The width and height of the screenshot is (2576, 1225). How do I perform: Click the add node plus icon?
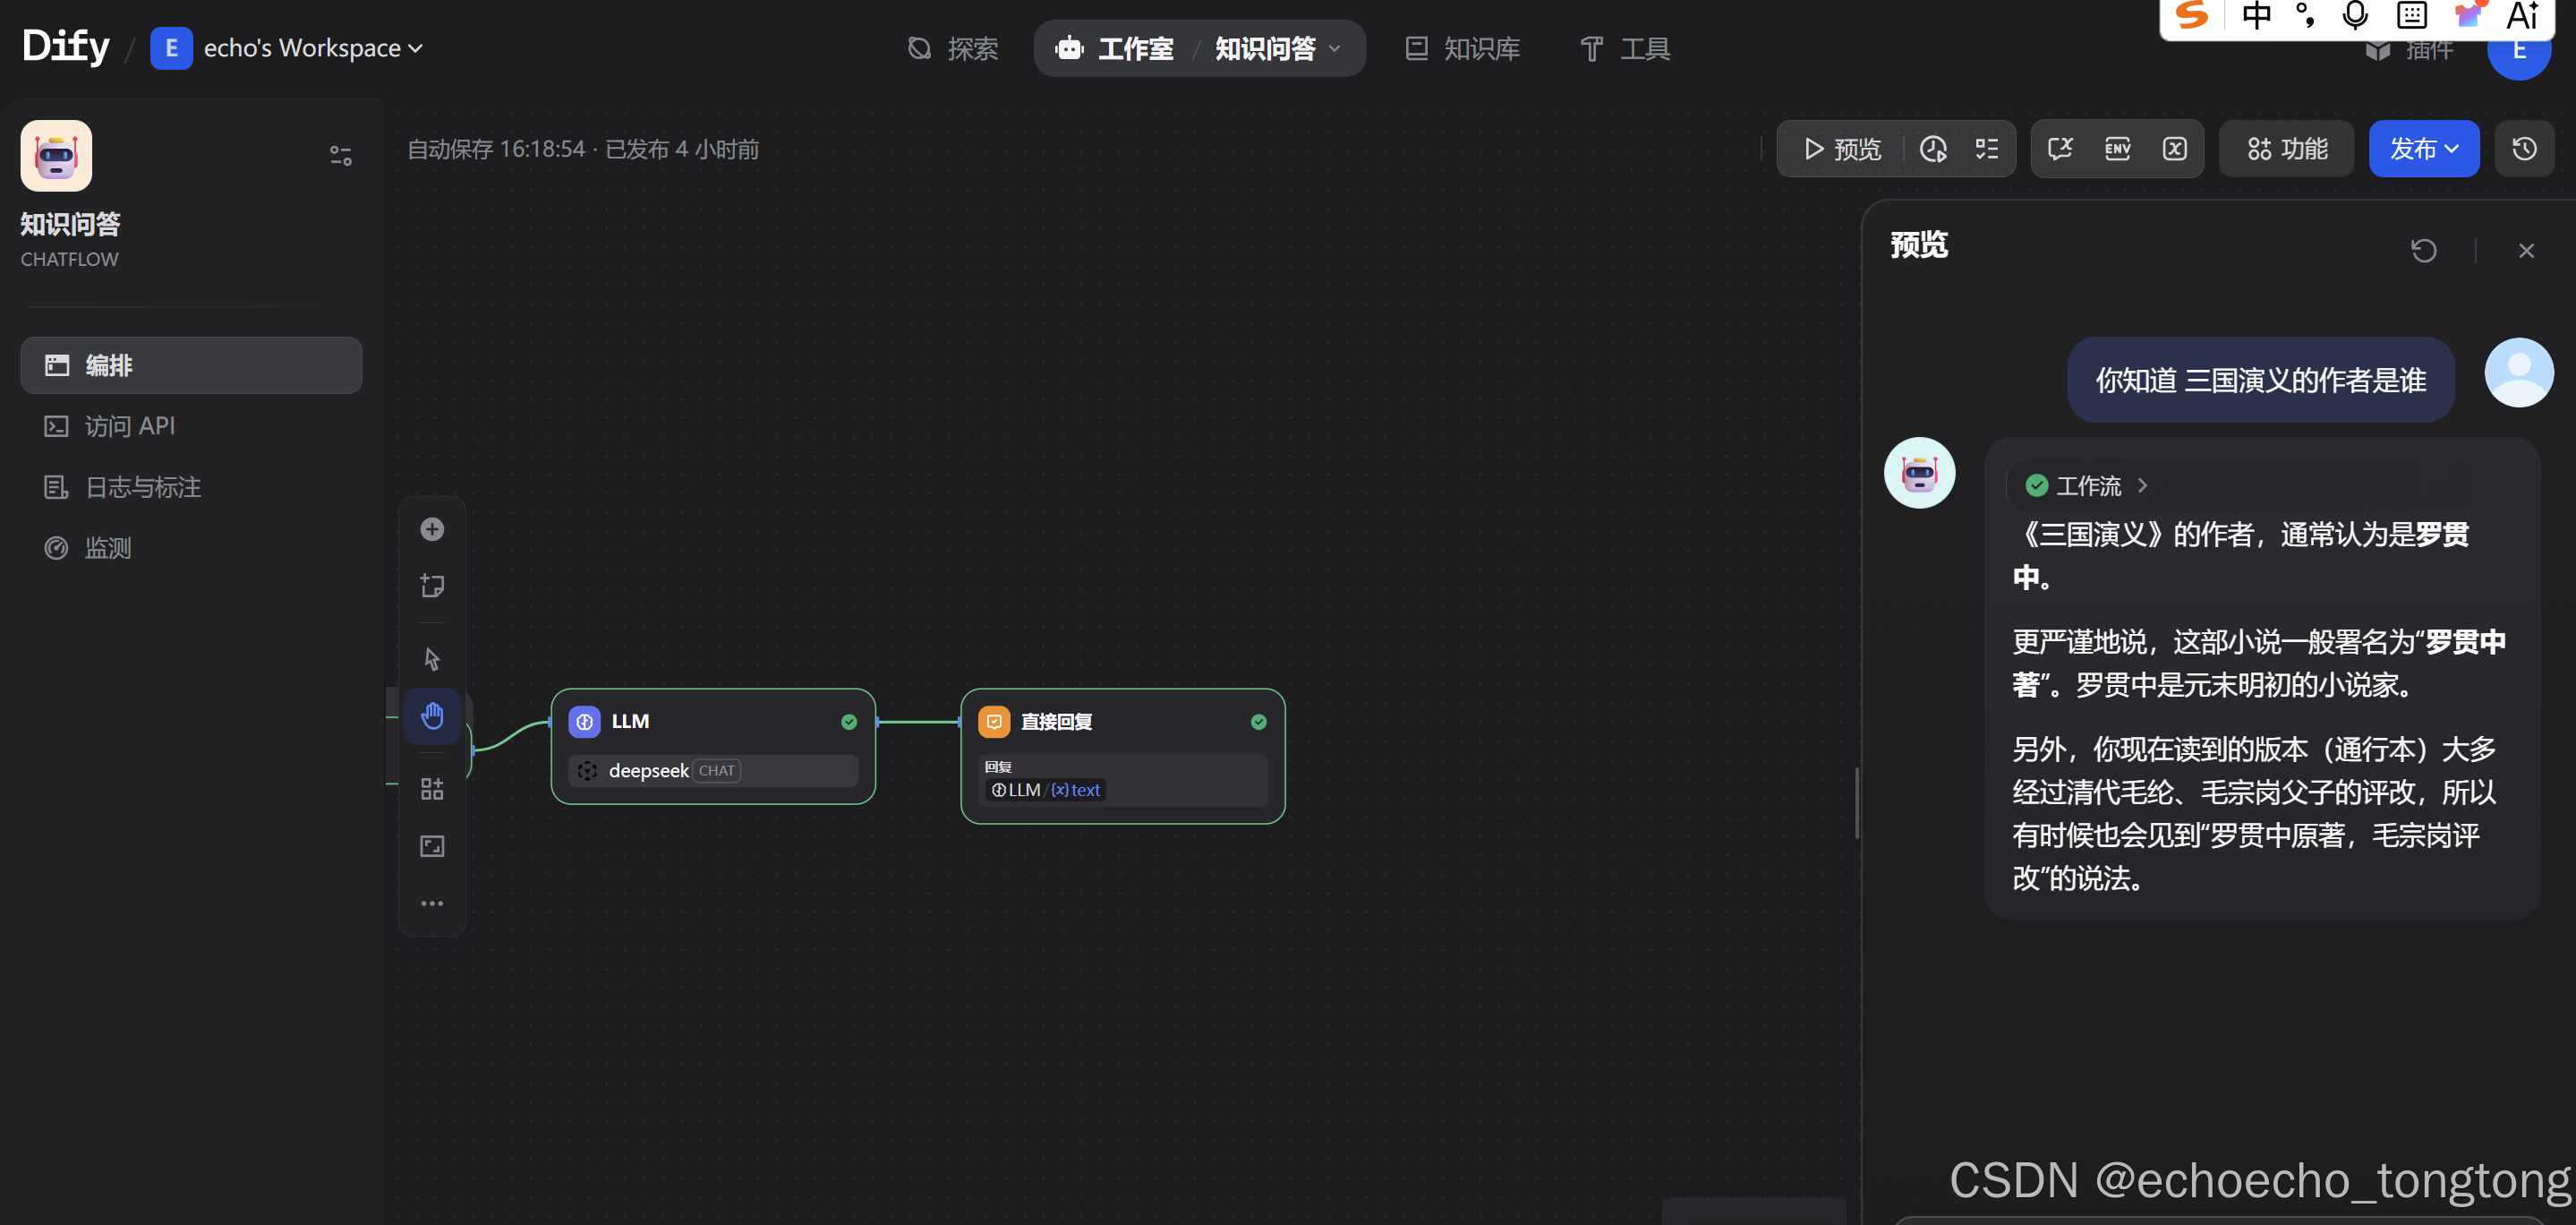pos(432,529)
